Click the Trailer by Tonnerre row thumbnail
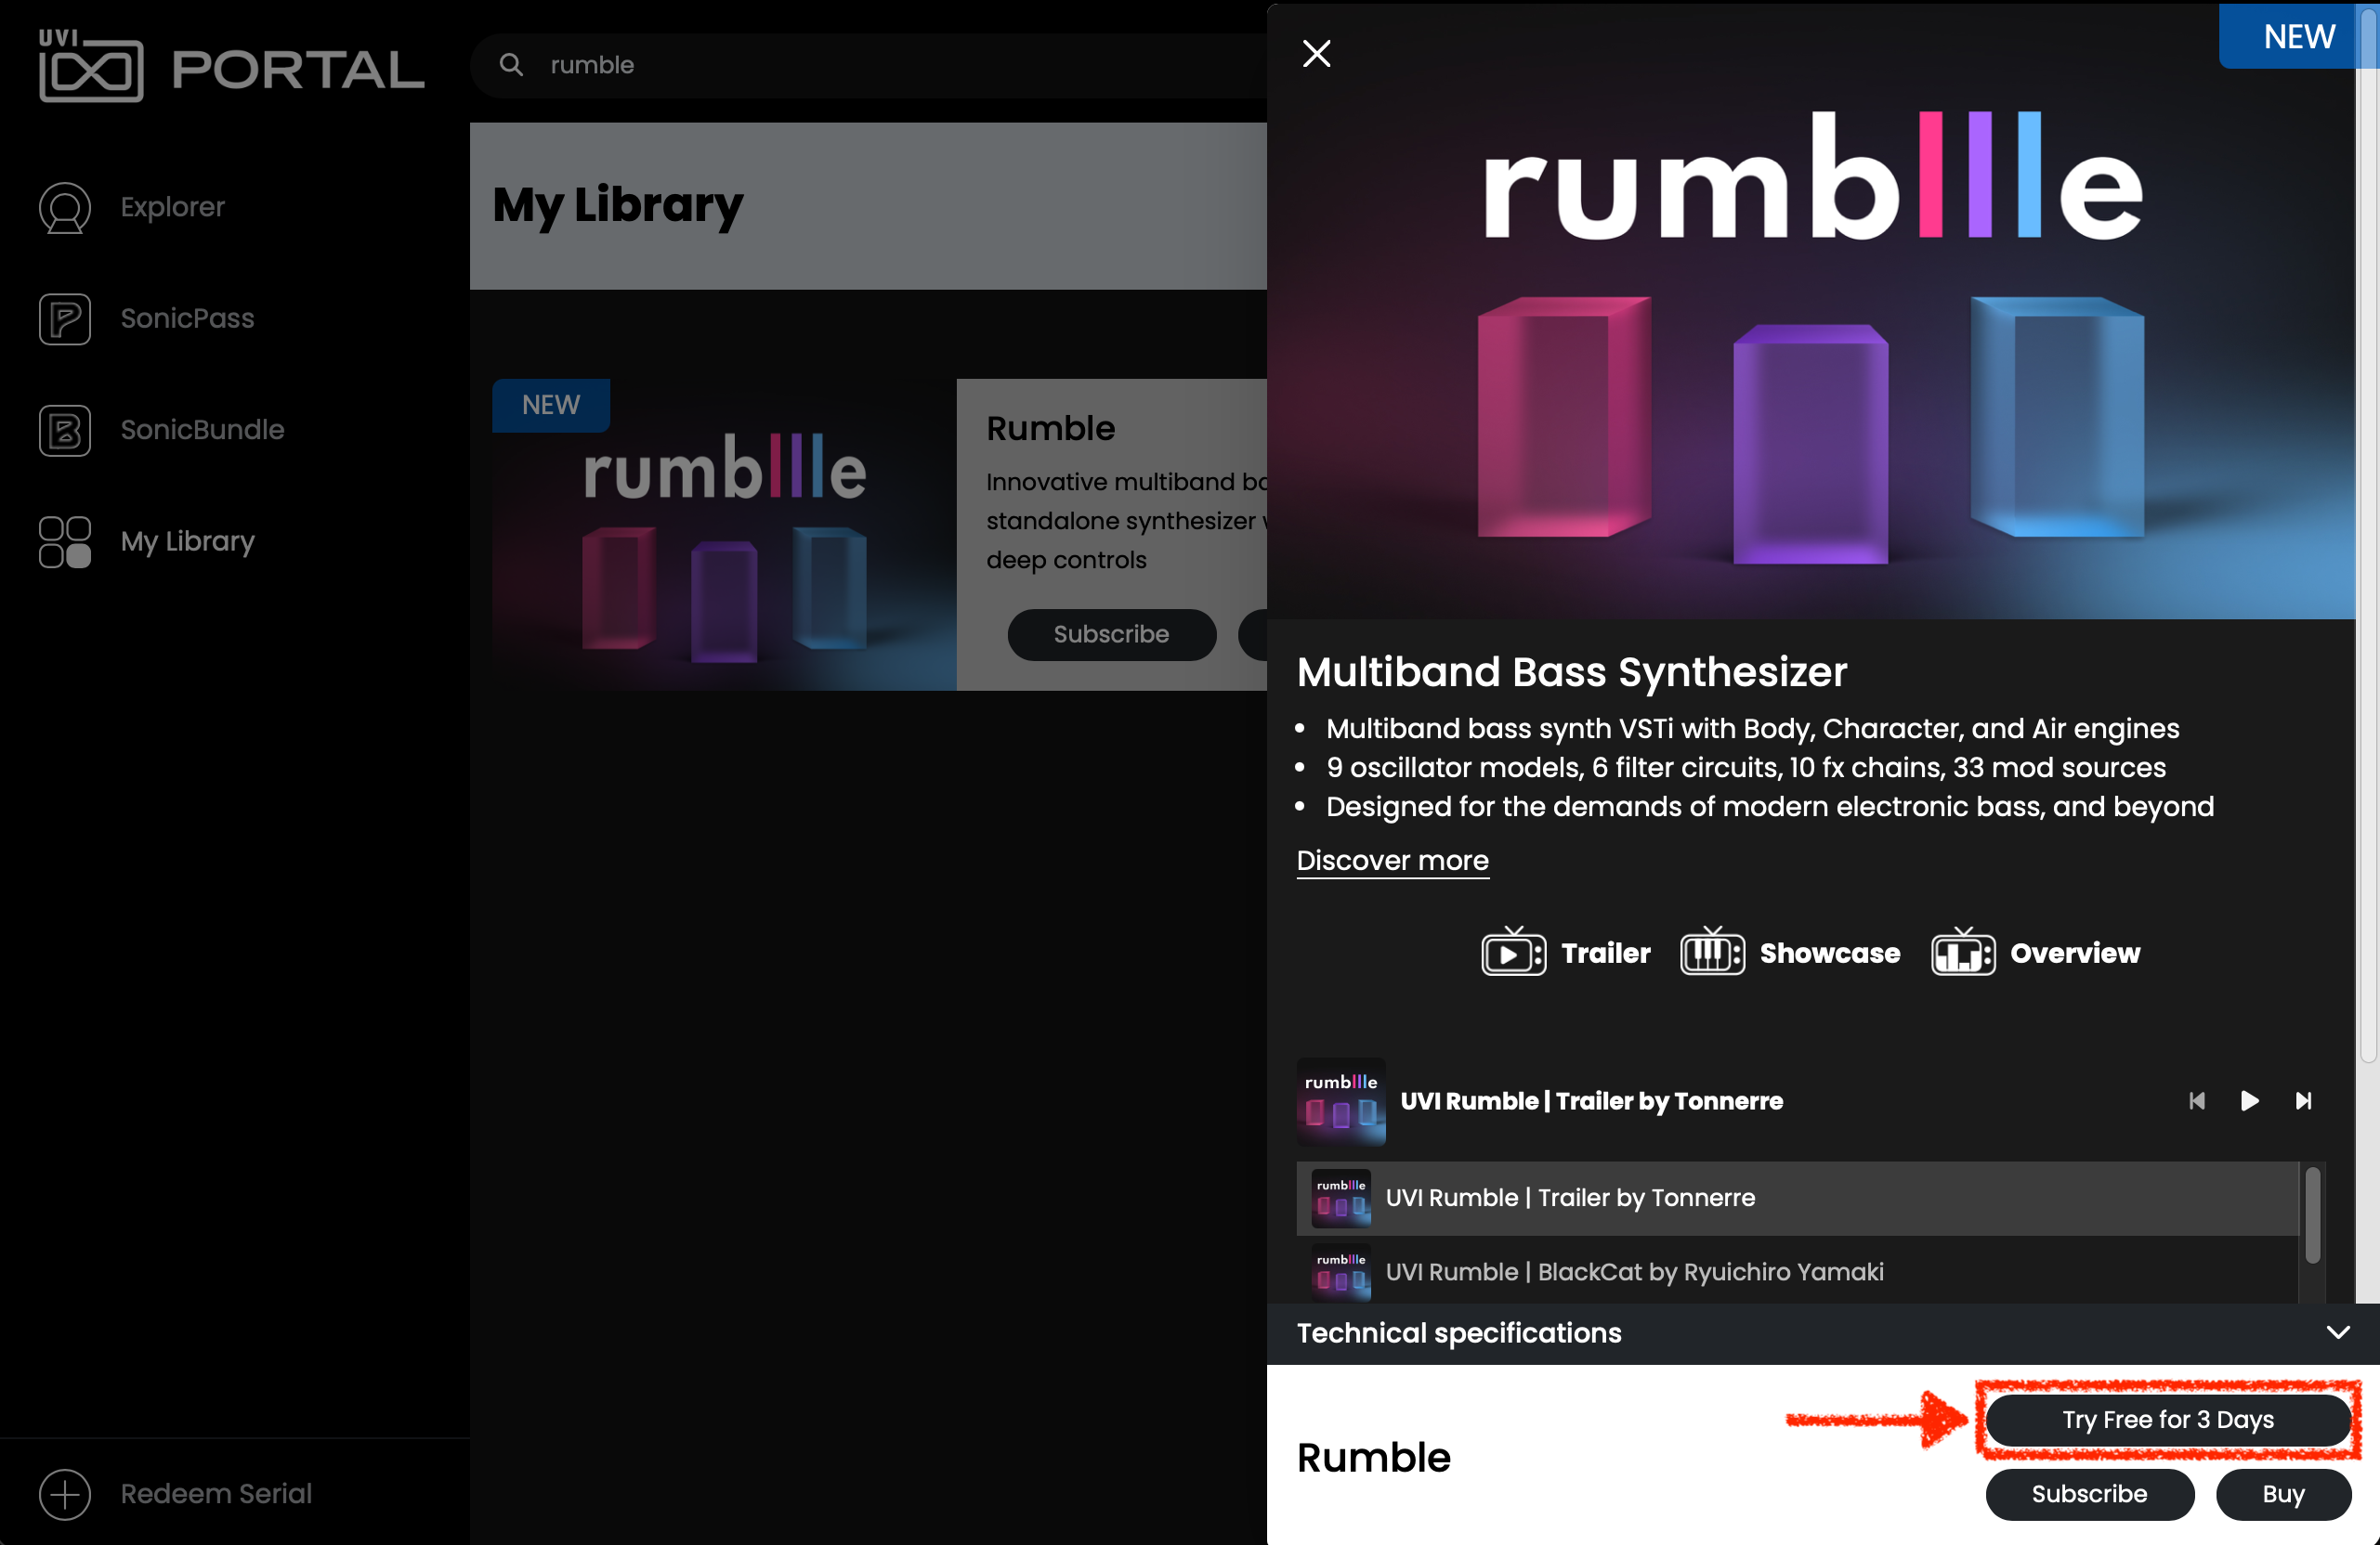The width and height of the screenshot is (2380, 1545). [1341, 1197]
